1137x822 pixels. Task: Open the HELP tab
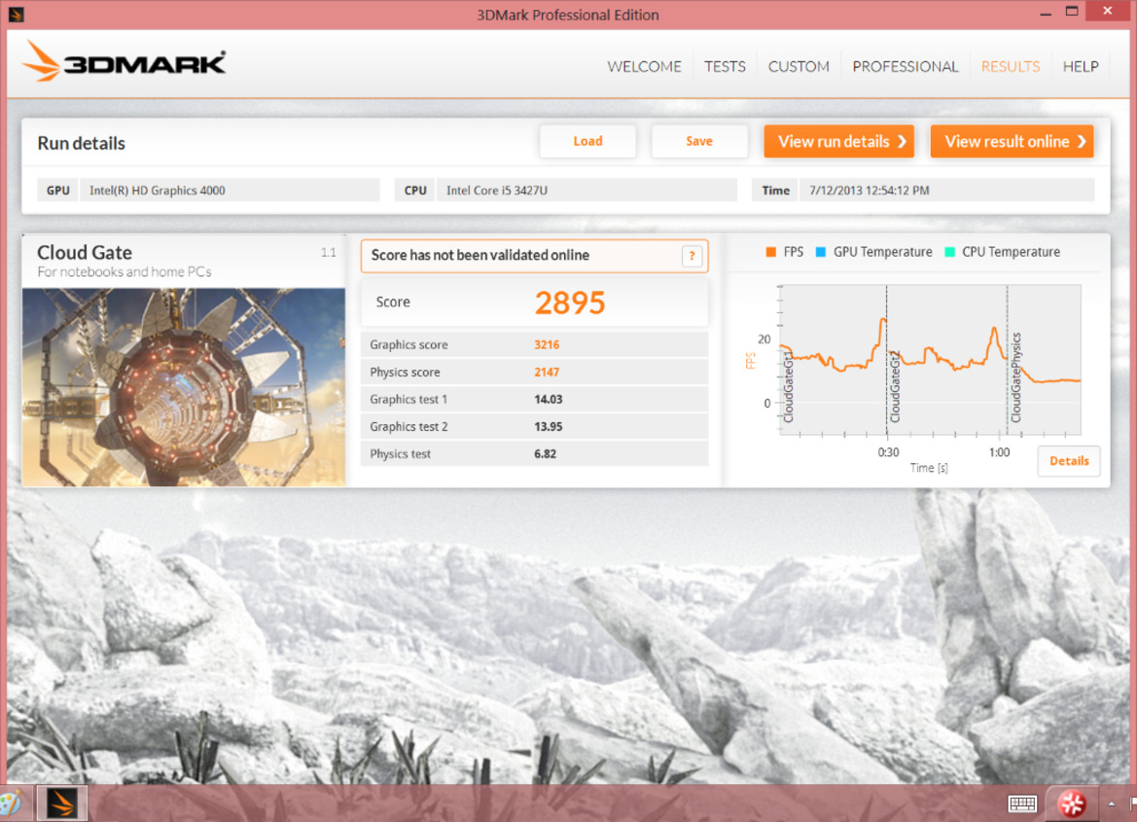coord(1081,67)
